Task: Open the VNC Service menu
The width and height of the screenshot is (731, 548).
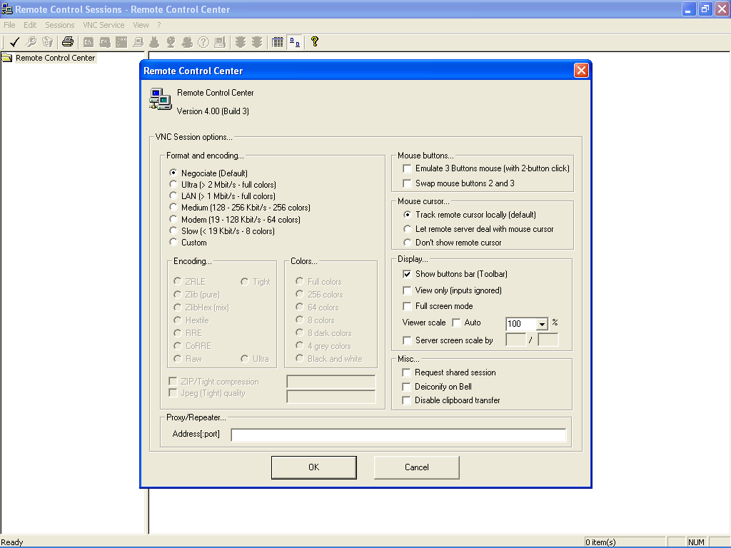Action: tap(104, 25)
